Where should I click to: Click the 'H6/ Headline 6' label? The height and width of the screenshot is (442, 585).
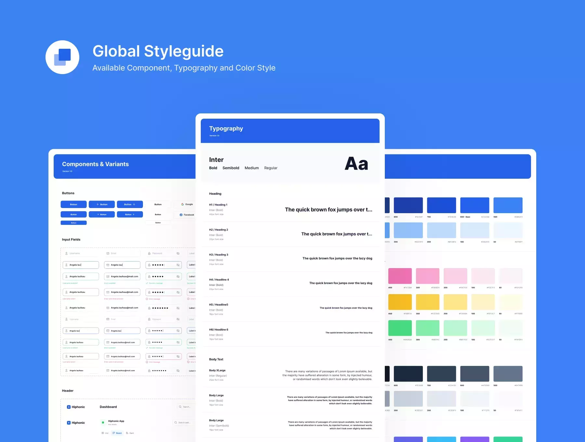218,330
